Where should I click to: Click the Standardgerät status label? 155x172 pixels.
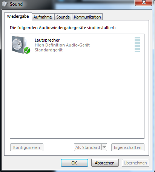[x=49, y=50]
